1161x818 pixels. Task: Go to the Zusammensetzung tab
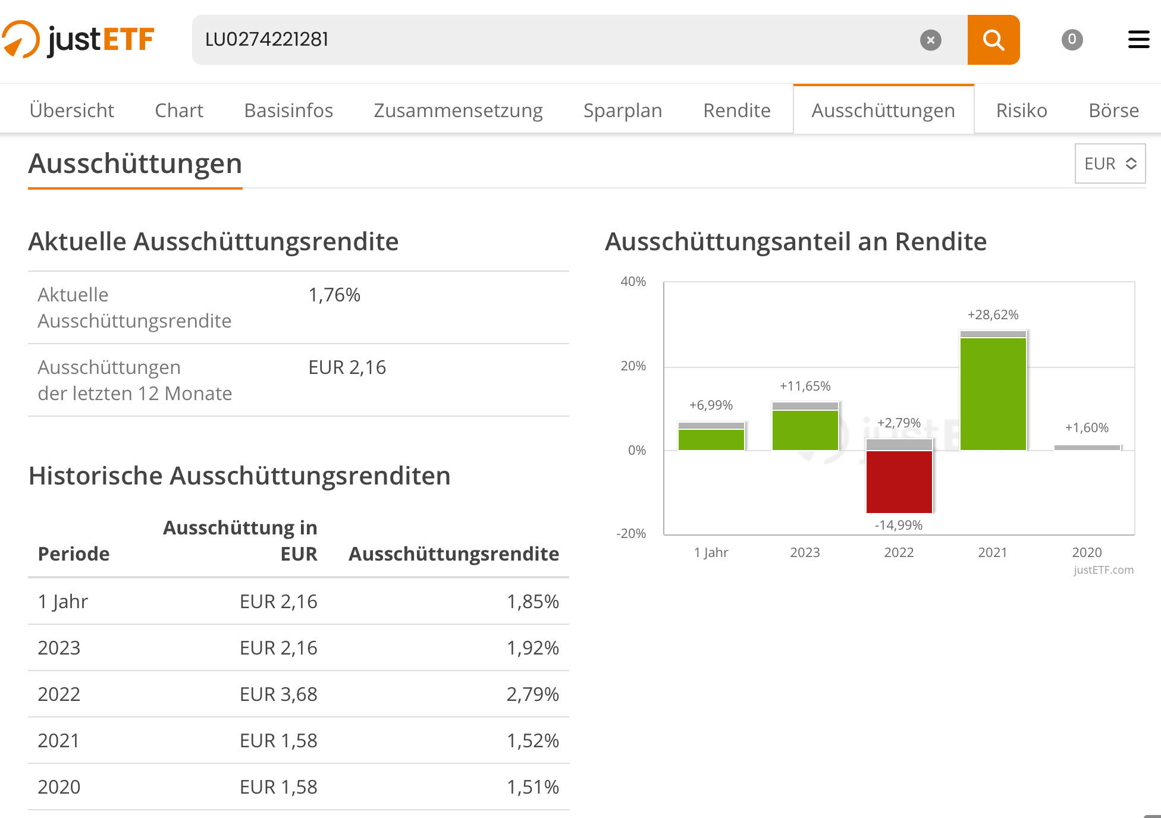pos(458,111)
